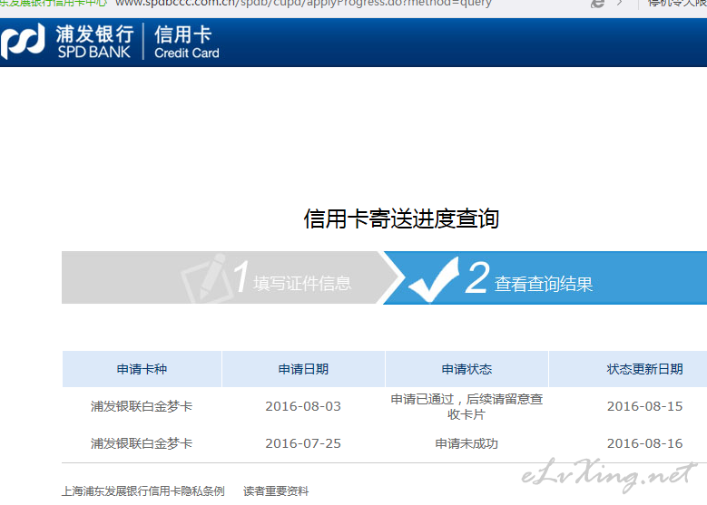Click the status 申请已通过，后续请留意查收卡片

pyautogui.click(x=466, y=406)
